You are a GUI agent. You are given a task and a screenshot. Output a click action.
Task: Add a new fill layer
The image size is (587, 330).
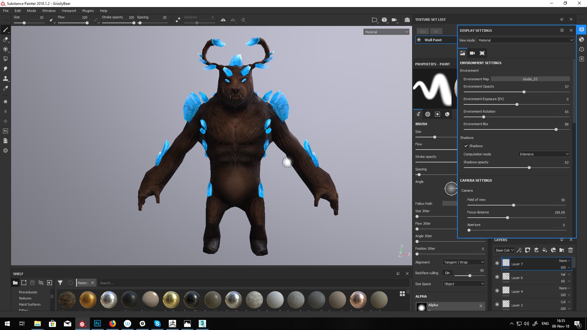tap(545, 250)
